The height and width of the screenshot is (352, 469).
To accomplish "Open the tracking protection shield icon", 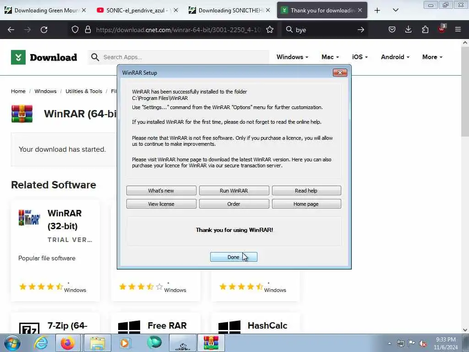I will tap(75, 30).
